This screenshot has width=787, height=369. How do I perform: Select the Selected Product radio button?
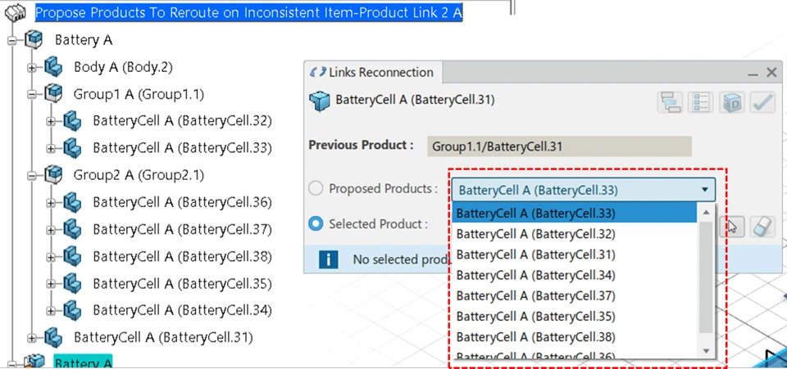click(316, 223)
